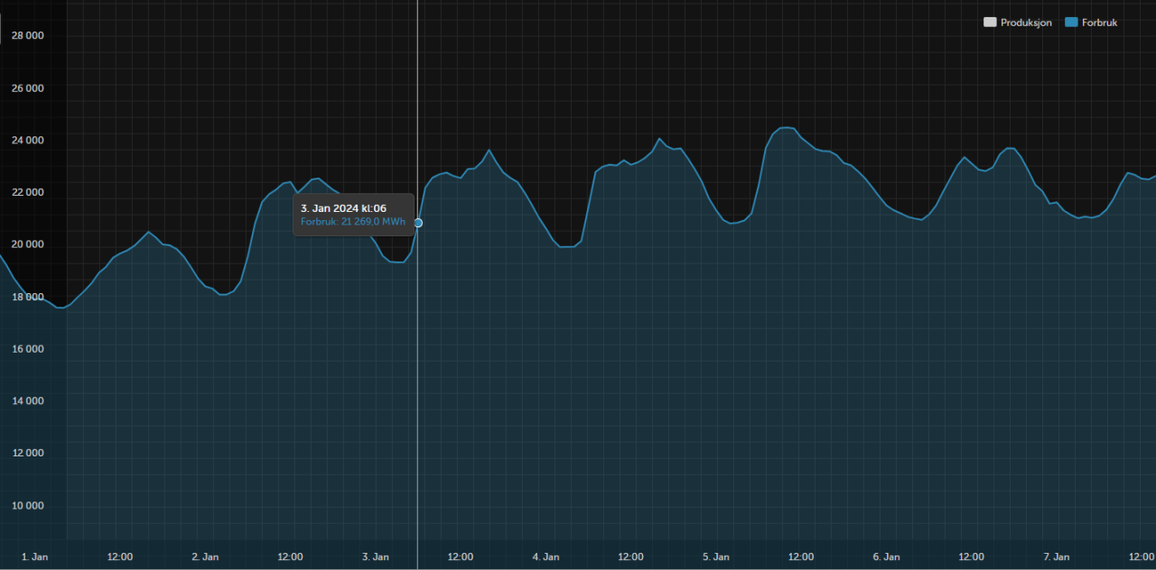Click the '22 000' y-axis label
Image resolution: width=1156 pixels, height=570 pixels.
(x=28, y=192)
